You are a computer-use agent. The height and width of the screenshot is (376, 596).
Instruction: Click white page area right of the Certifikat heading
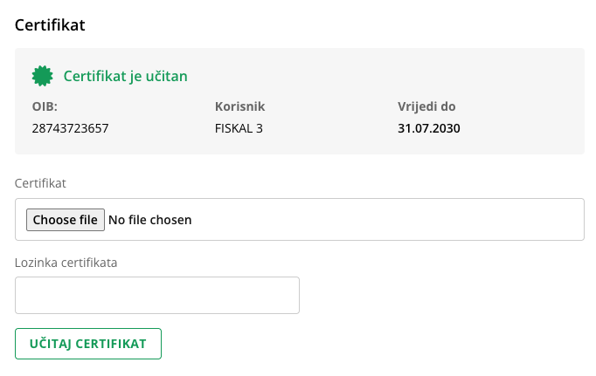click(x=350, y=24)
